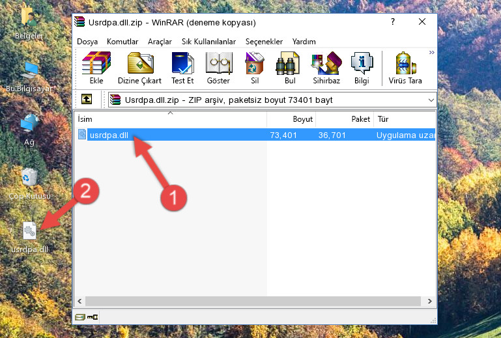Go up one folder level
This screenshot has height=338, width=501.
click(x=87, y=100)
